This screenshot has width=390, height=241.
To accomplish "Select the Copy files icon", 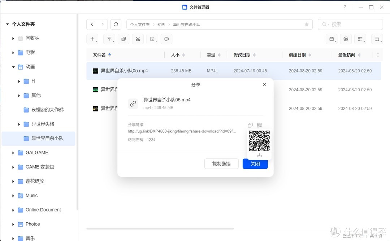I will tap(123, 39).
